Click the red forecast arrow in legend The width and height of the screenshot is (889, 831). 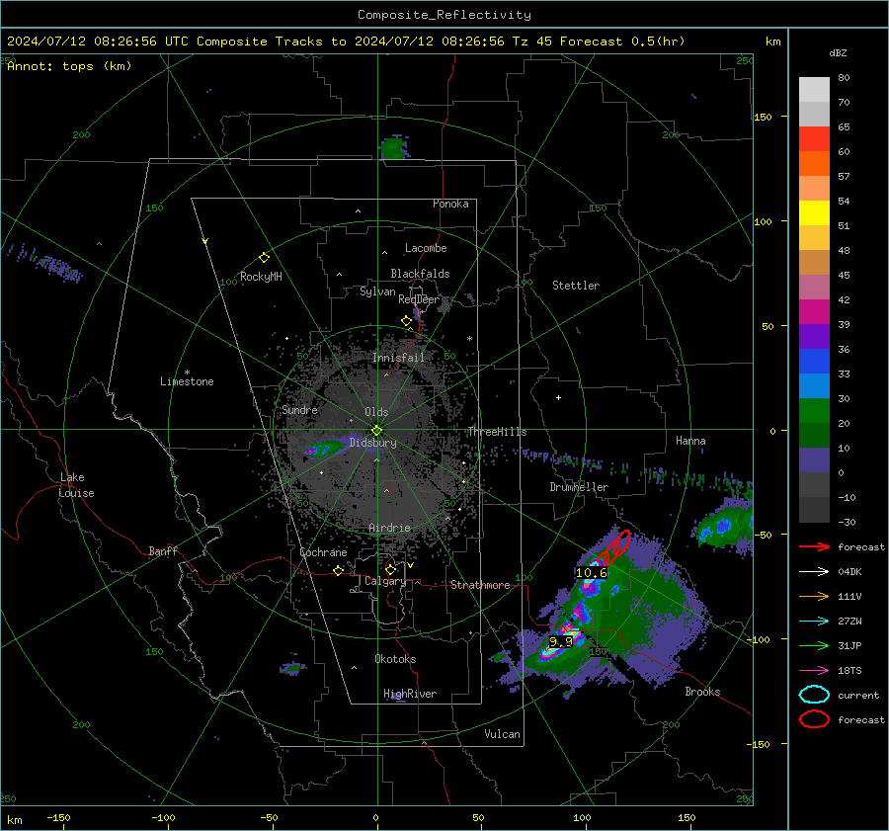click(814, 546)
